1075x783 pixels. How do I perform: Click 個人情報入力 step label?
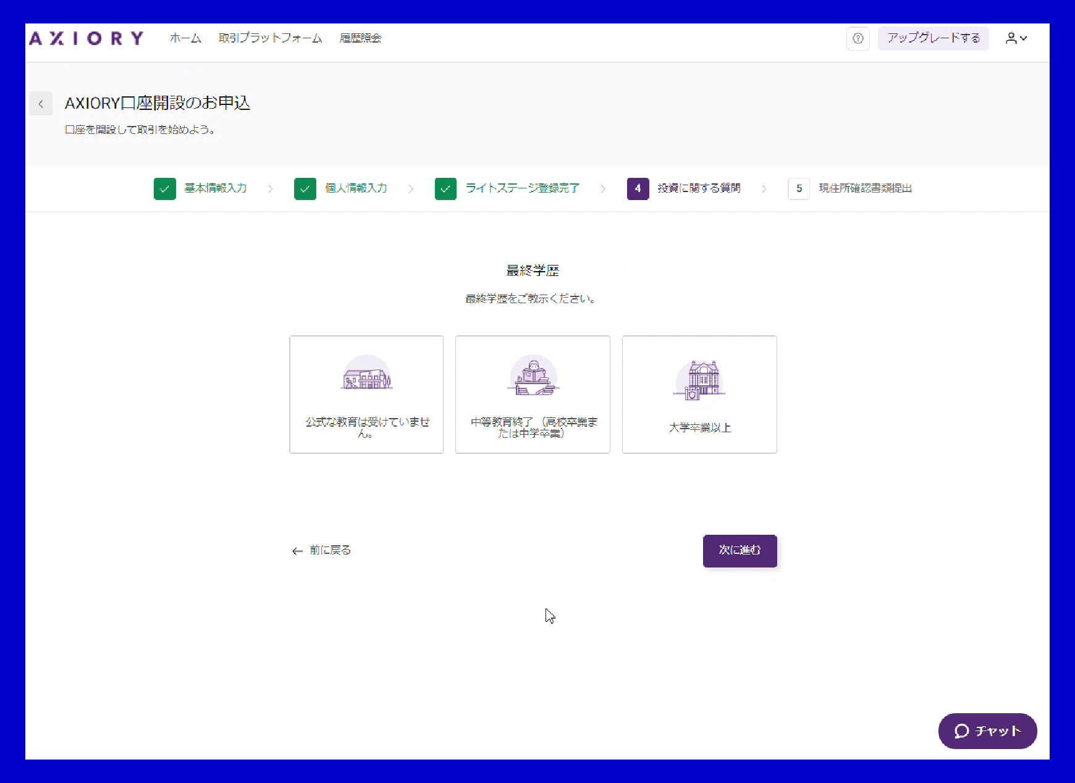coord(356,188)
